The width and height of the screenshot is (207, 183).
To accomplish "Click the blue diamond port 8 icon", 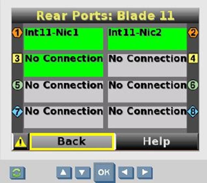I will (x=193, y=112).
